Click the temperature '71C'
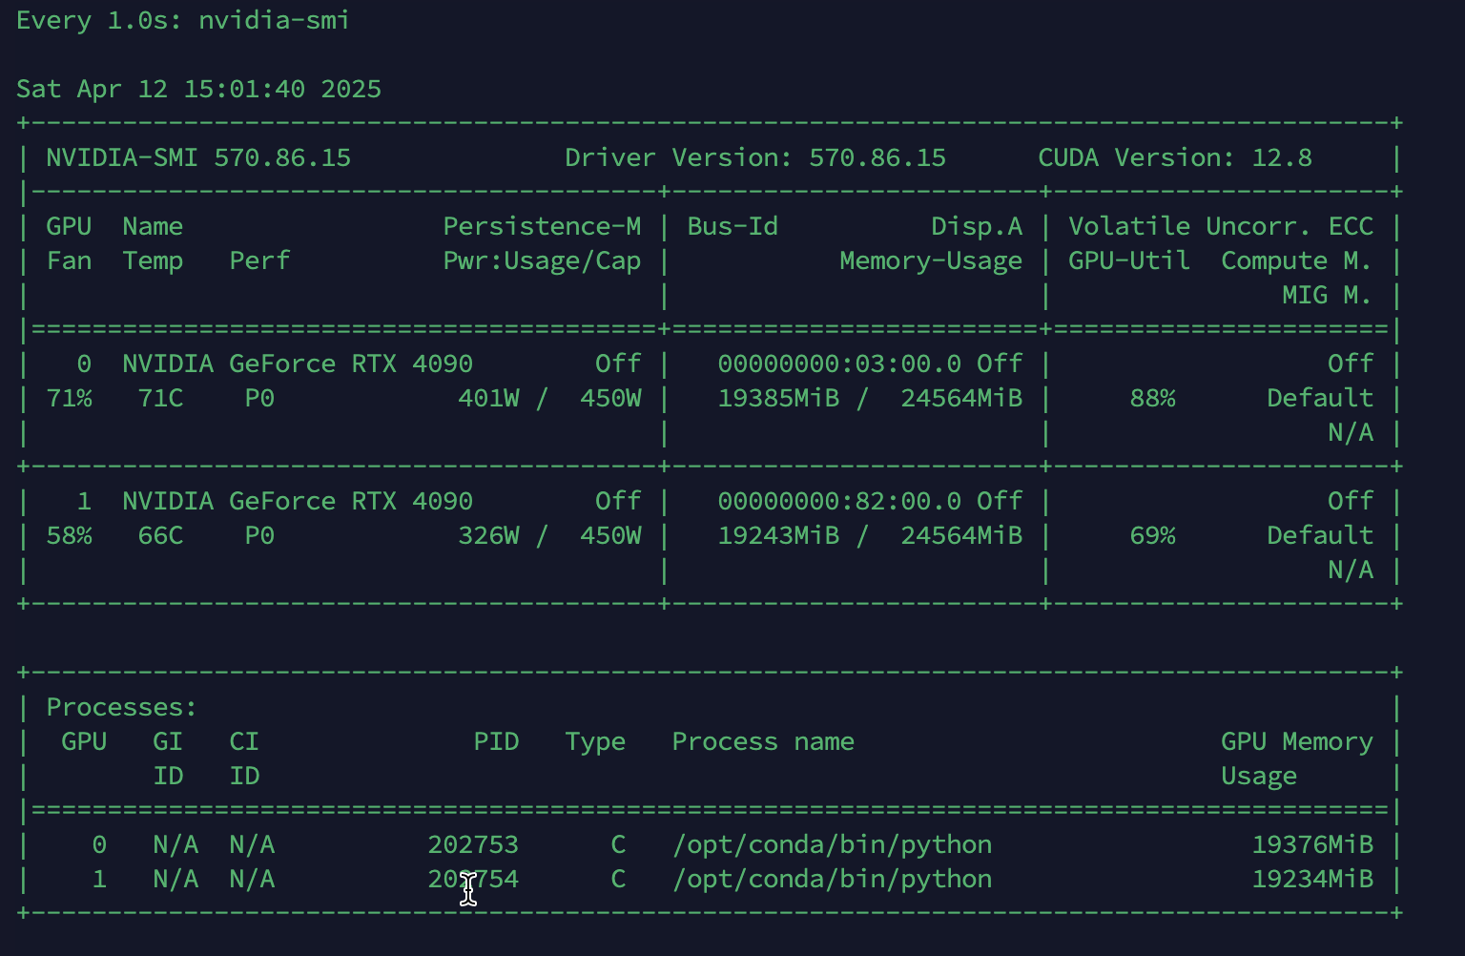Screen dimensions: 1465x956 pyautogui.click(x=160, y=398)
